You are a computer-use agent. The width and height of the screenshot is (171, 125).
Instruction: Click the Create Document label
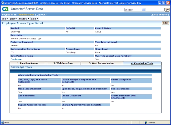71,96
